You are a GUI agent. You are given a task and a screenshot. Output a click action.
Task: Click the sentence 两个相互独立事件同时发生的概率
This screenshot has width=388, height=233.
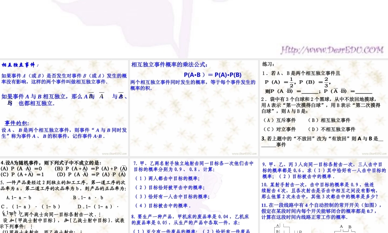pos(193,85)
